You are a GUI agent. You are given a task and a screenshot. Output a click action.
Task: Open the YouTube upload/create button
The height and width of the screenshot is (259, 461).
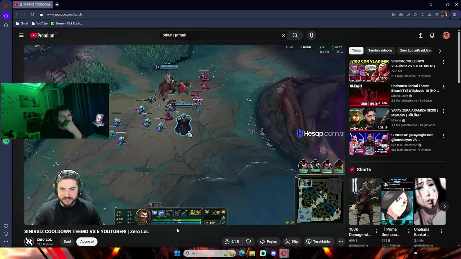click(x=420, y=35)
